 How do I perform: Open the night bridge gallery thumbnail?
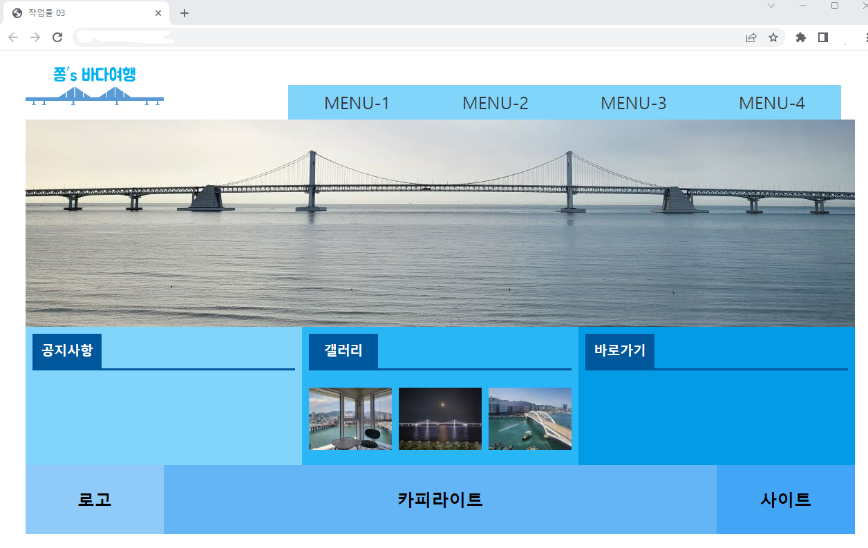pos(440,419)
